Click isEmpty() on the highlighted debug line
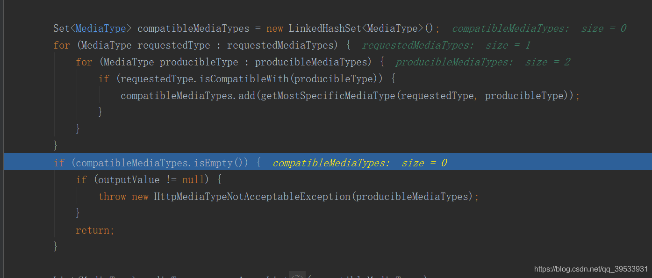The height and width of the screenshot is (278, 652). tap(220, 163)
